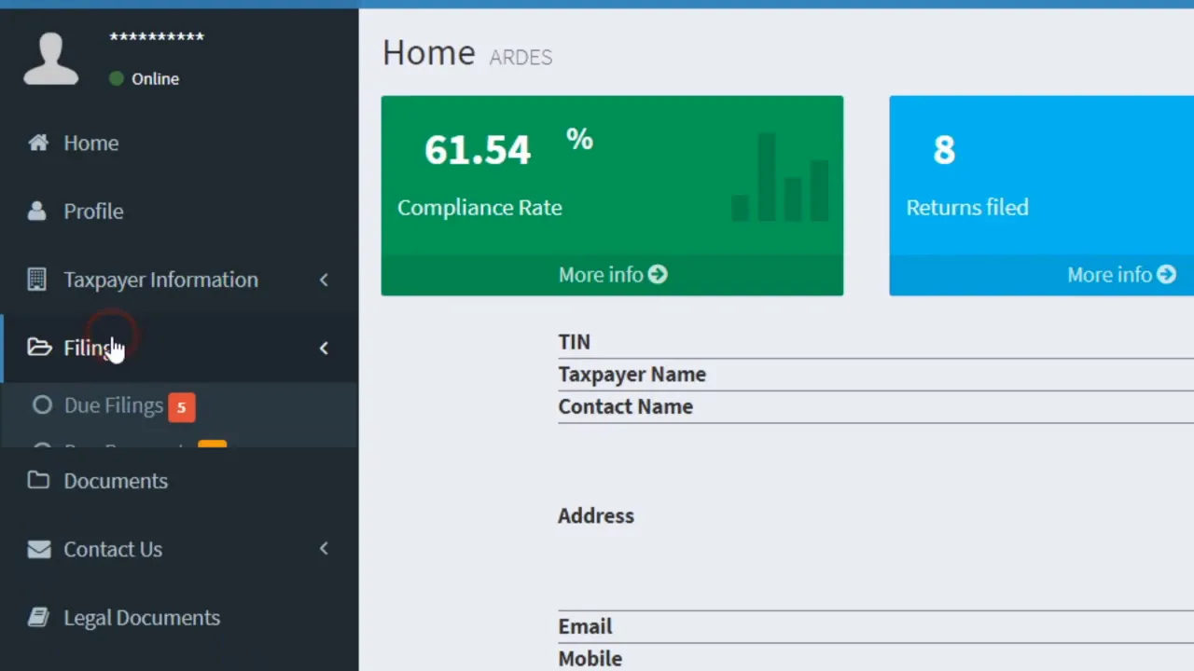This screenshot has width=1194, height=671.
Task: Click the Legal Documents book icon
Action: tap(38, 617)
